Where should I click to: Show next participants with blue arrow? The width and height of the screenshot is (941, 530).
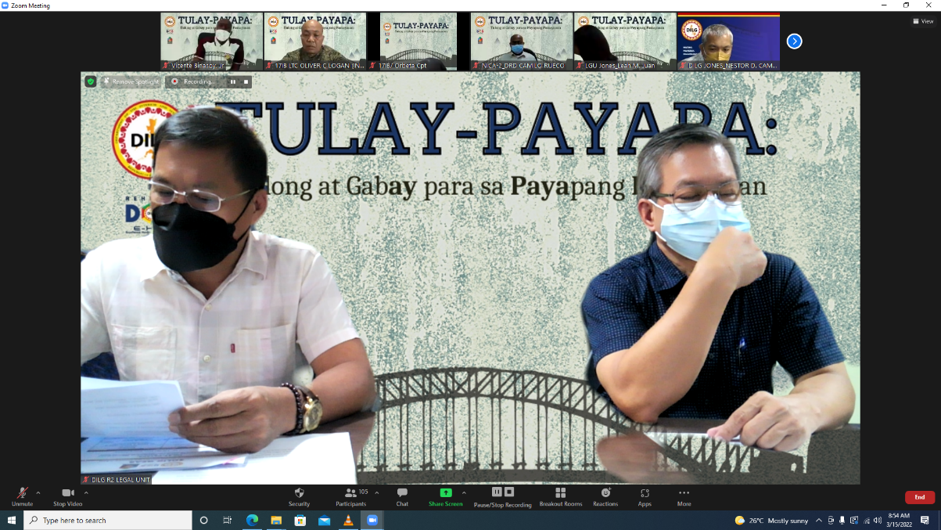click(794, 41)
